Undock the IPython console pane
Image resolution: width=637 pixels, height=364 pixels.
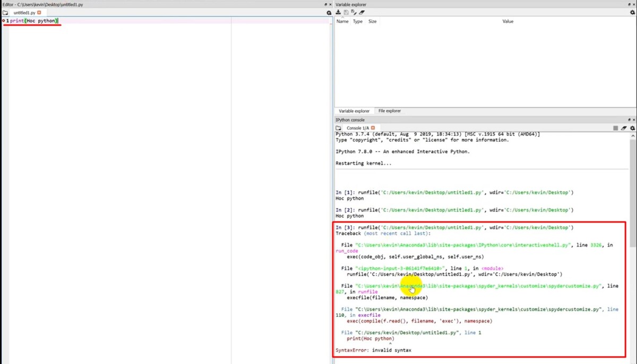point(629,120)
